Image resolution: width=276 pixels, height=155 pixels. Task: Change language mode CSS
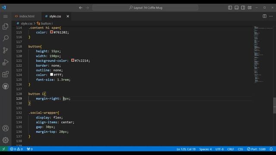tap(241, 149)
